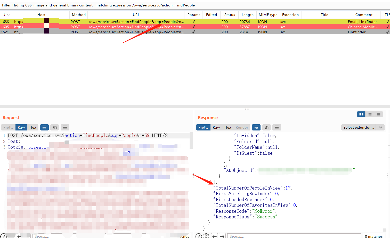The image size is (390, 238).
Task: Sort by Params column header
Action: tap(194, 15)
